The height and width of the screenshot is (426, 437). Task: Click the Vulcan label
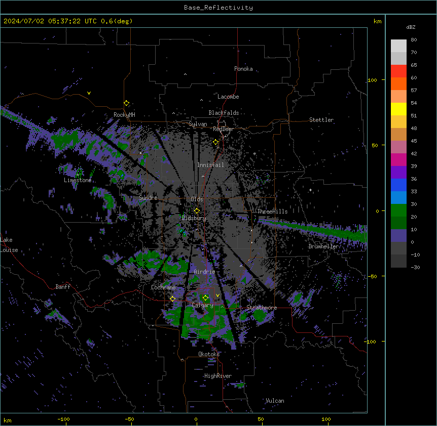(x=275, y=401)
